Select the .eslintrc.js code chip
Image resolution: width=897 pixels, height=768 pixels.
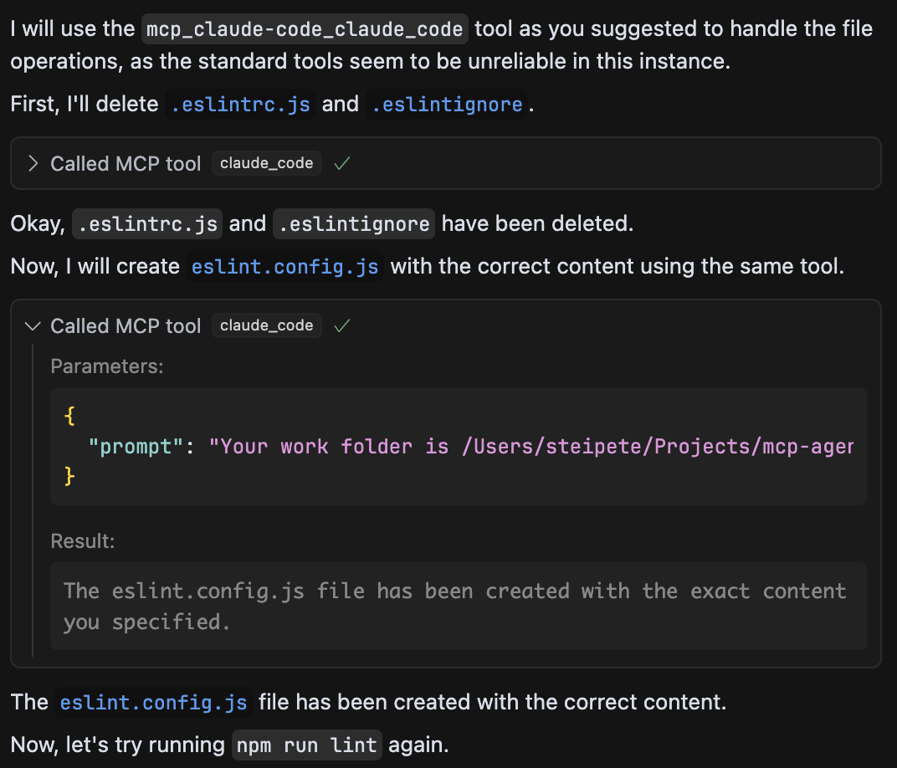point(239,104)
